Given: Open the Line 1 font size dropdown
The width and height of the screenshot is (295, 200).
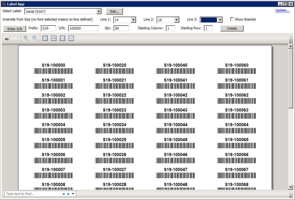Looking at the screenshot, I should 133,20.
